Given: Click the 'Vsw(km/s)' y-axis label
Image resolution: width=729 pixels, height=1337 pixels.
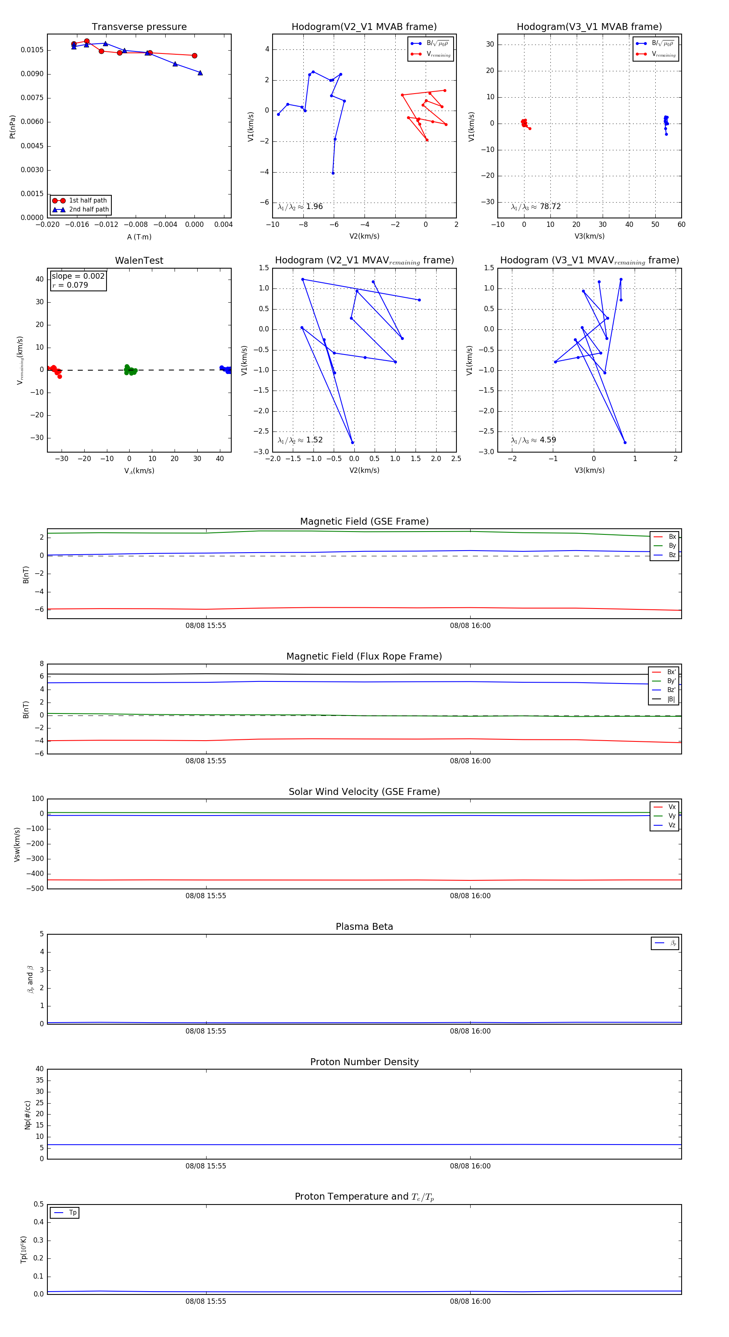Looking at the screenshot, I should 17,844.
